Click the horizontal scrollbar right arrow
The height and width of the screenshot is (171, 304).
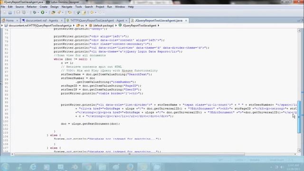click(295, 154)
